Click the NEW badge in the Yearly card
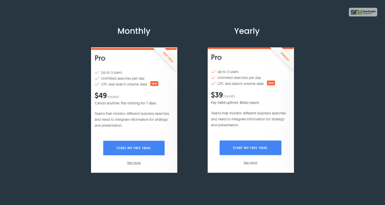Screen dimensions: 385x205 [x=271, y=83]
